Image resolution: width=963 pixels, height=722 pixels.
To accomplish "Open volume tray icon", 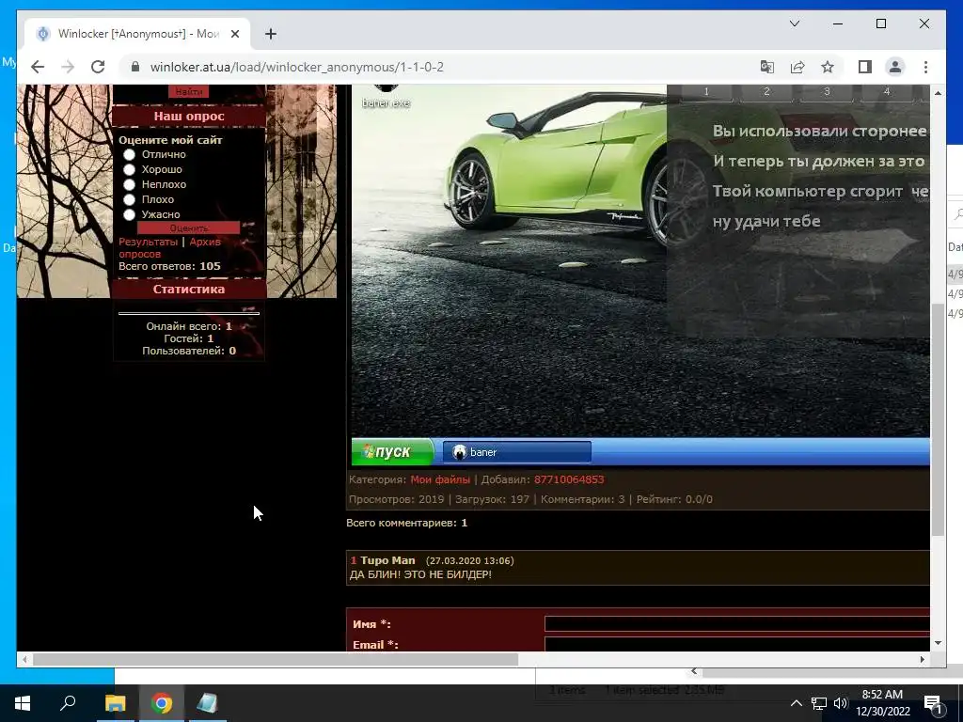I will 841,703.
